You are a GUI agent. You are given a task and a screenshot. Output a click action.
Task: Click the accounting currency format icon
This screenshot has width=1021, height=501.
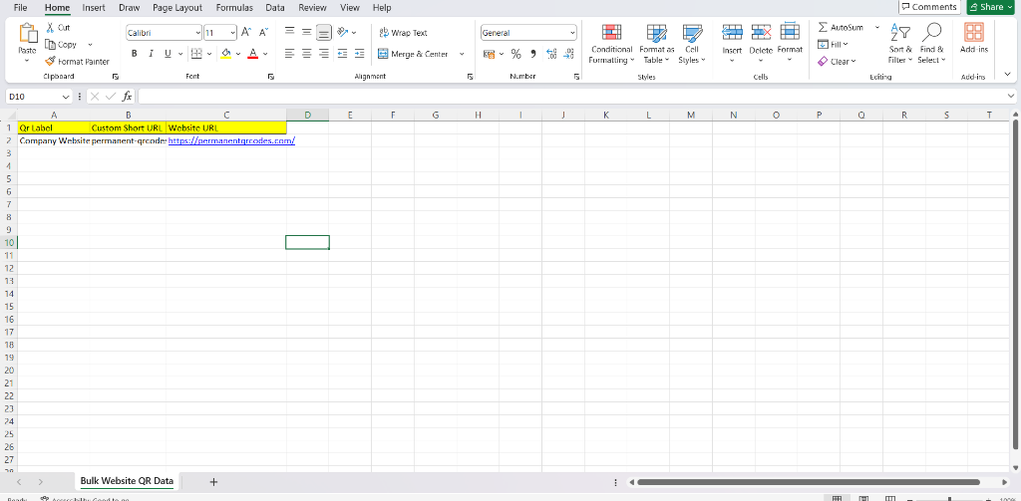click(x=489, y=54)
